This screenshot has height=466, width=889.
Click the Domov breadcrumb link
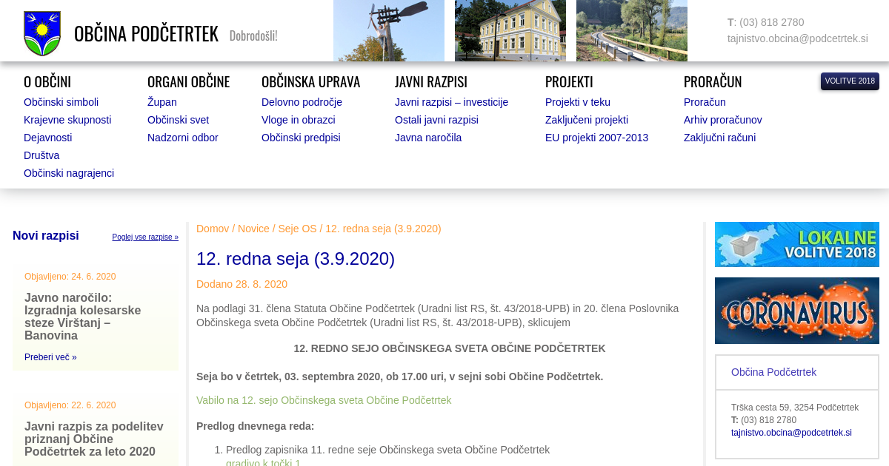point(213,229)
